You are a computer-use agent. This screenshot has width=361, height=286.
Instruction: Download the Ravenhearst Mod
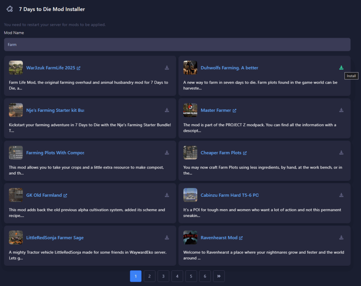coord(341,238)
